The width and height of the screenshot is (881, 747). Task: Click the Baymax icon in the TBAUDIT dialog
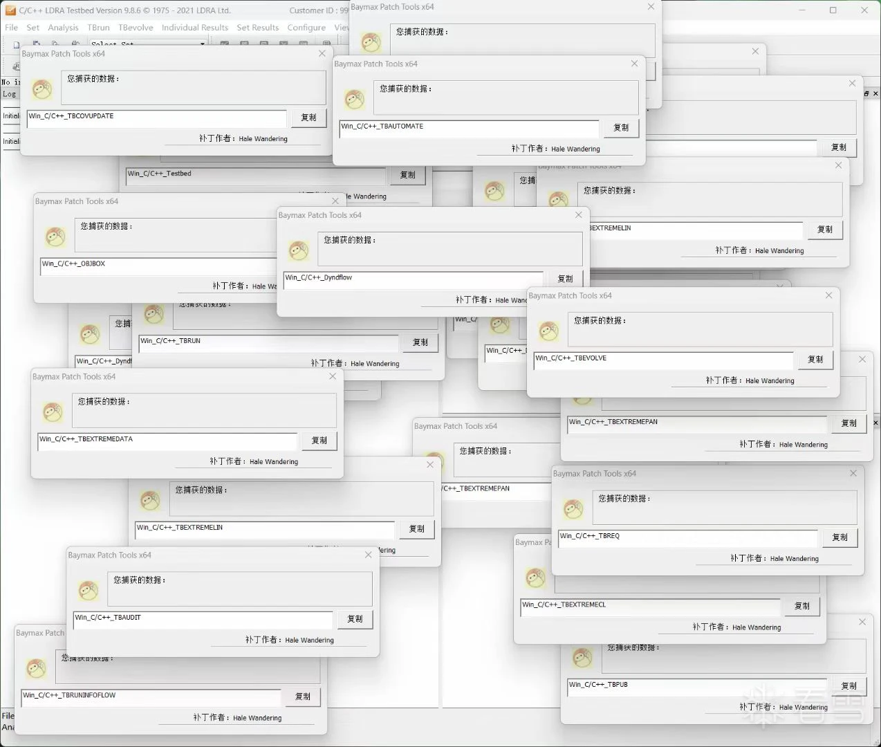tap(89, 591)
